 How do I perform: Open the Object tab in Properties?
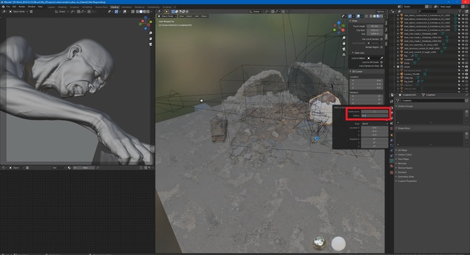coord(391,135)
